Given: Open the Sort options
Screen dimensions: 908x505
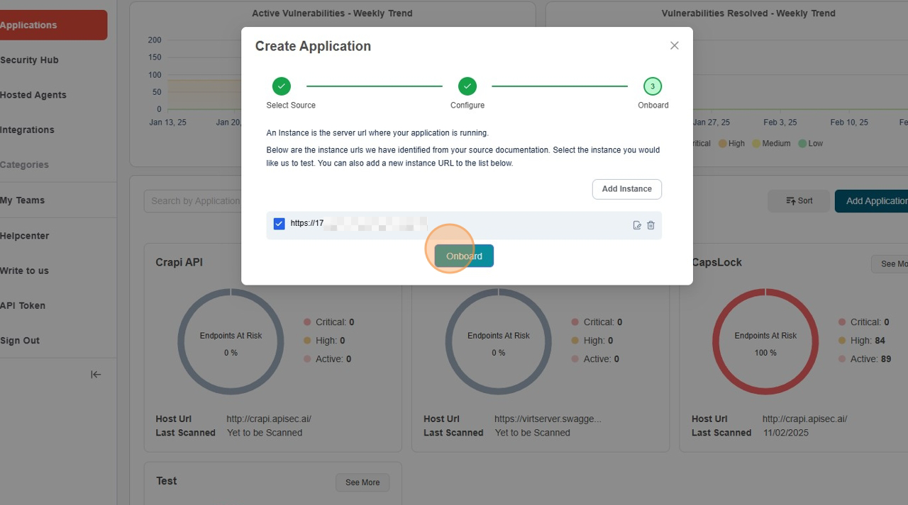Looking at the screenshot, I should pos(798,201).
